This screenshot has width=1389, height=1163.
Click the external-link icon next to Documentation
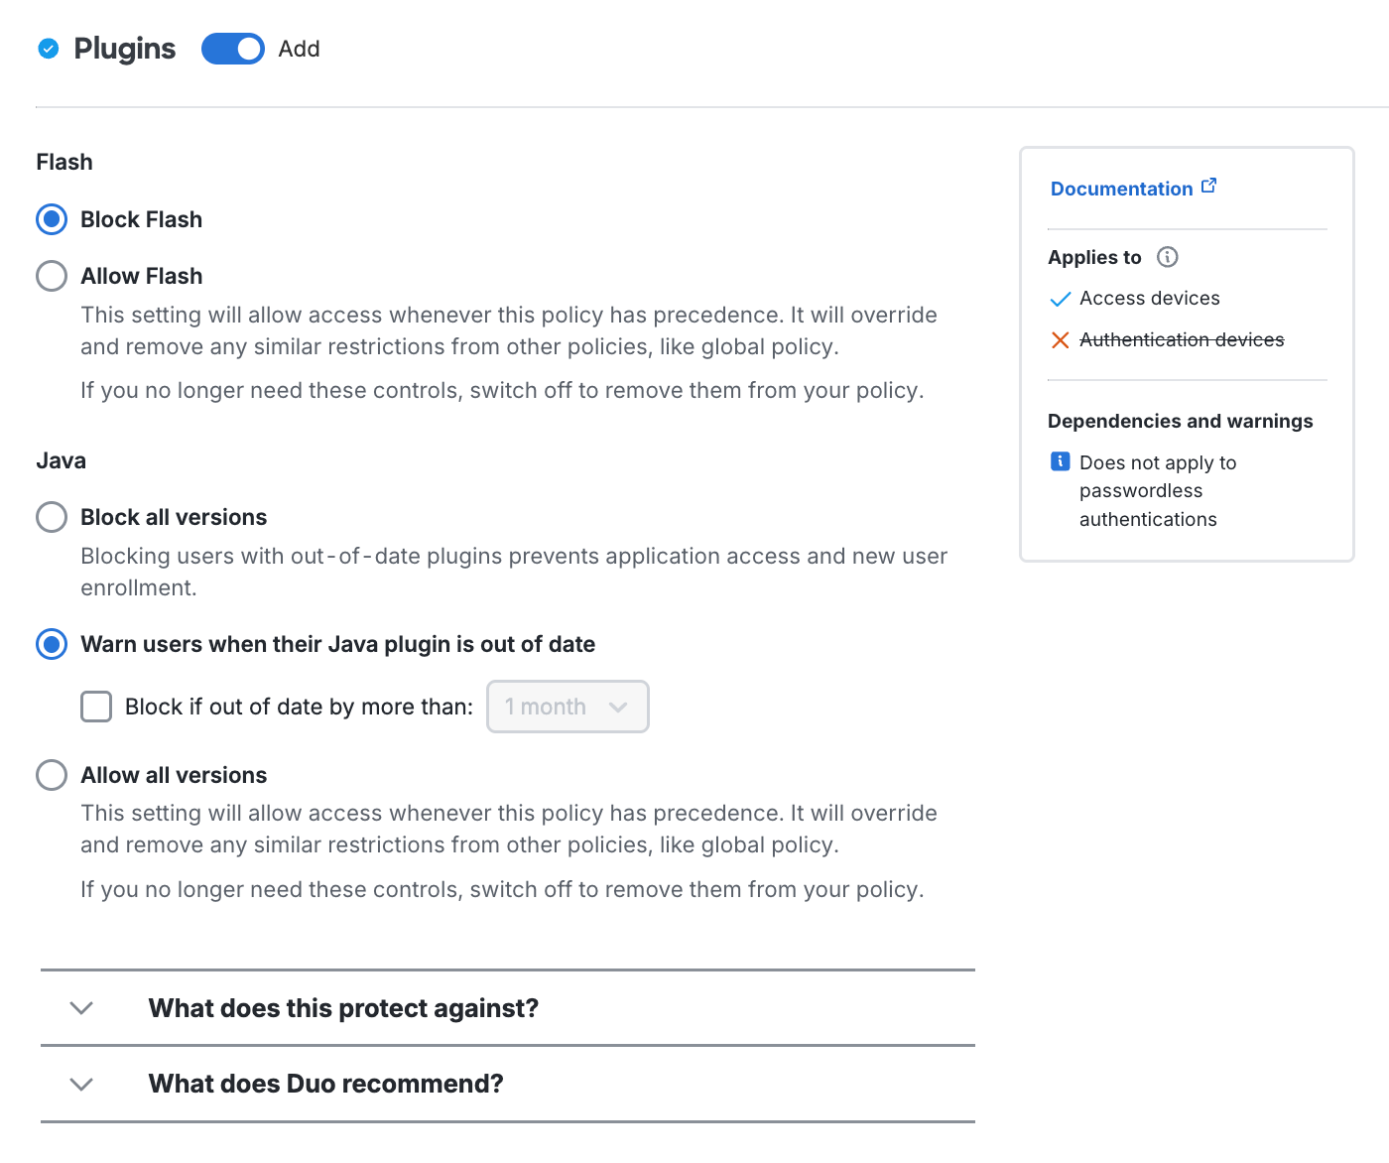coord(1209,184)
